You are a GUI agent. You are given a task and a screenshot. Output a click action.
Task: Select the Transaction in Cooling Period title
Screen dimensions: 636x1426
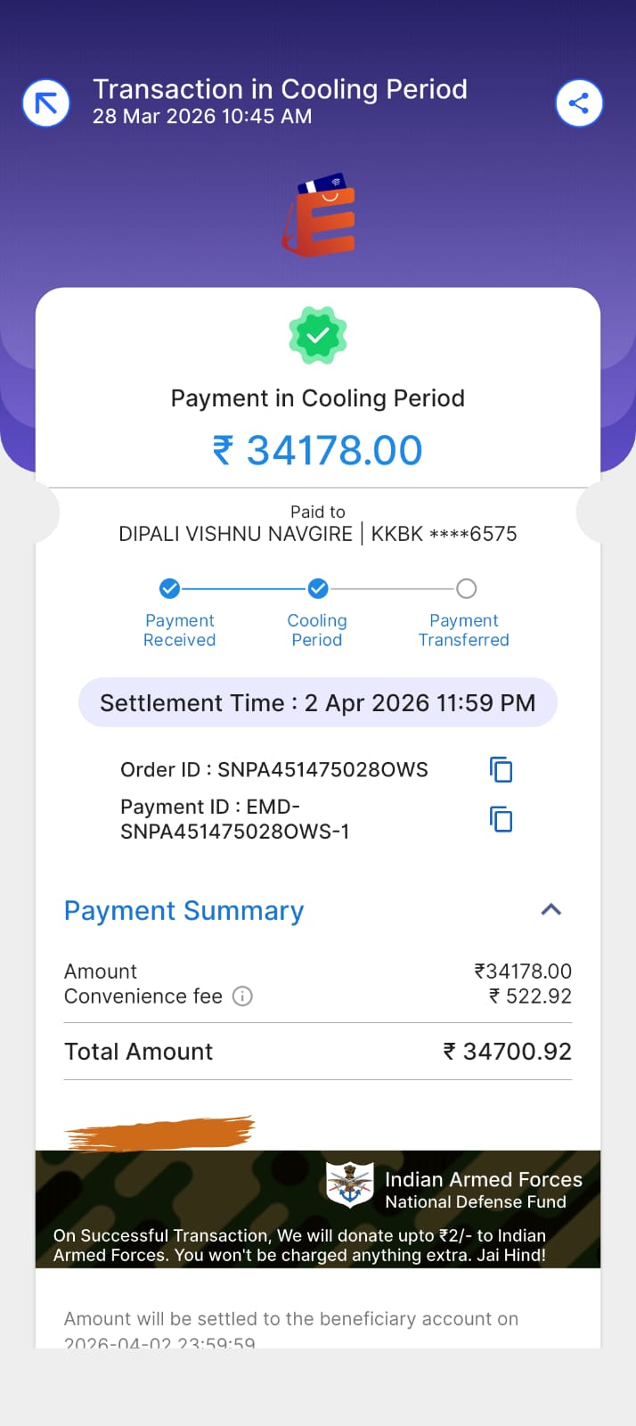click(x=281, y=89)
